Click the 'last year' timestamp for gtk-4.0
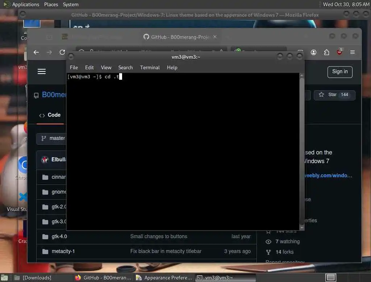Screen dimensions: 371x282 (241, 236)
